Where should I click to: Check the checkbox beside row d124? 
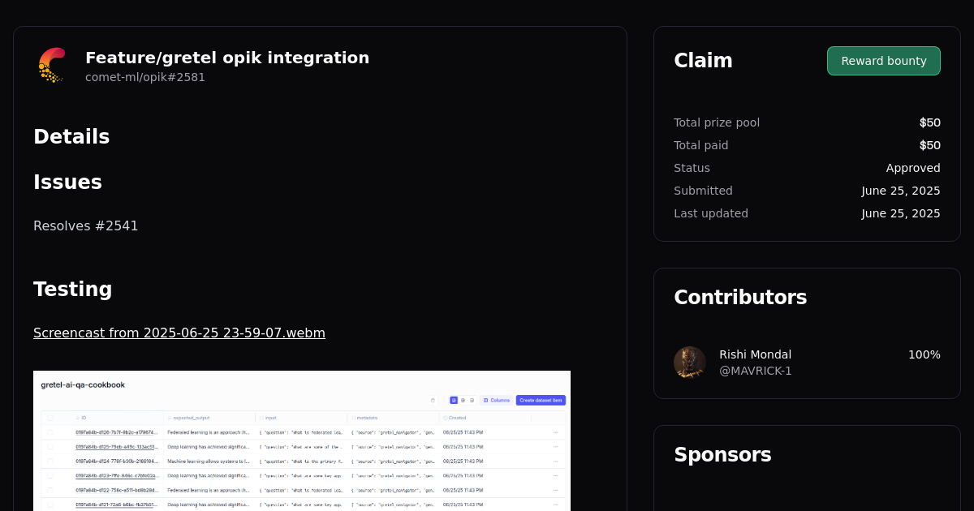(x=51, y=461)
